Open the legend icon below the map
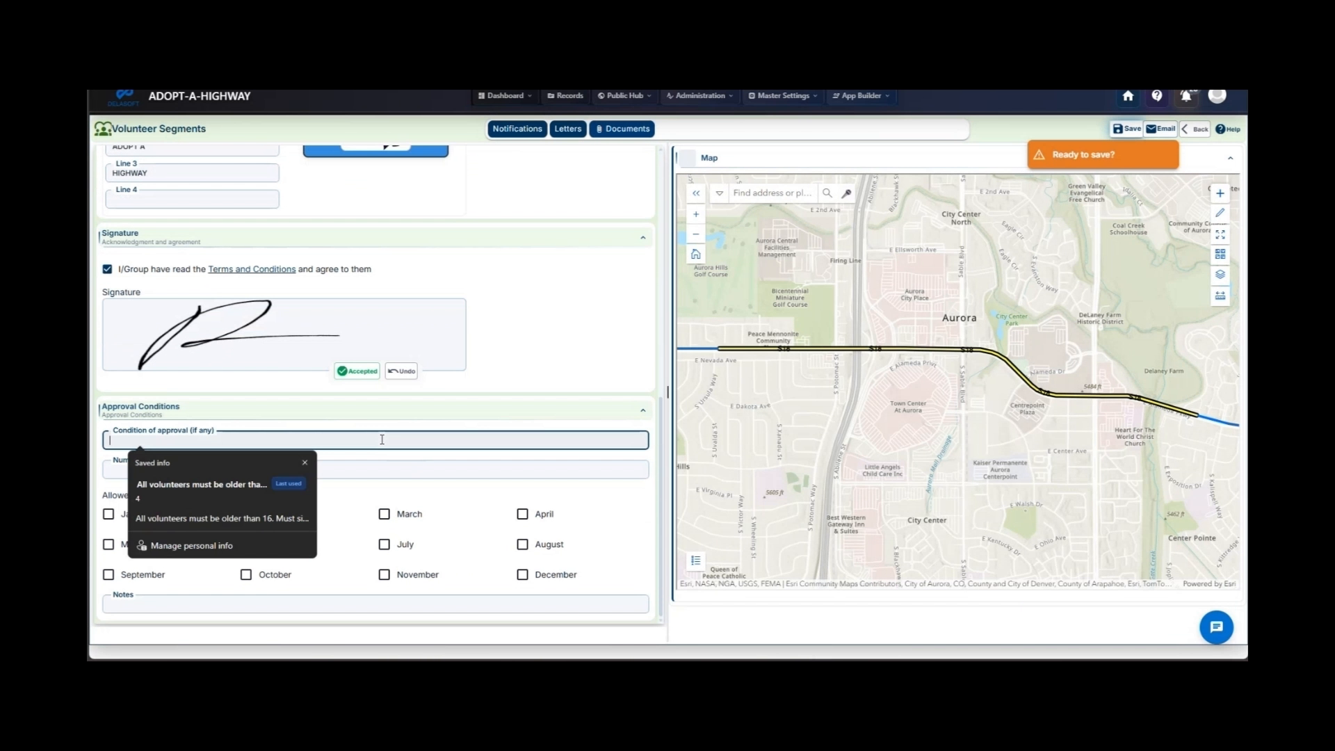The image size is (1335, 751). tap(695, 560)
